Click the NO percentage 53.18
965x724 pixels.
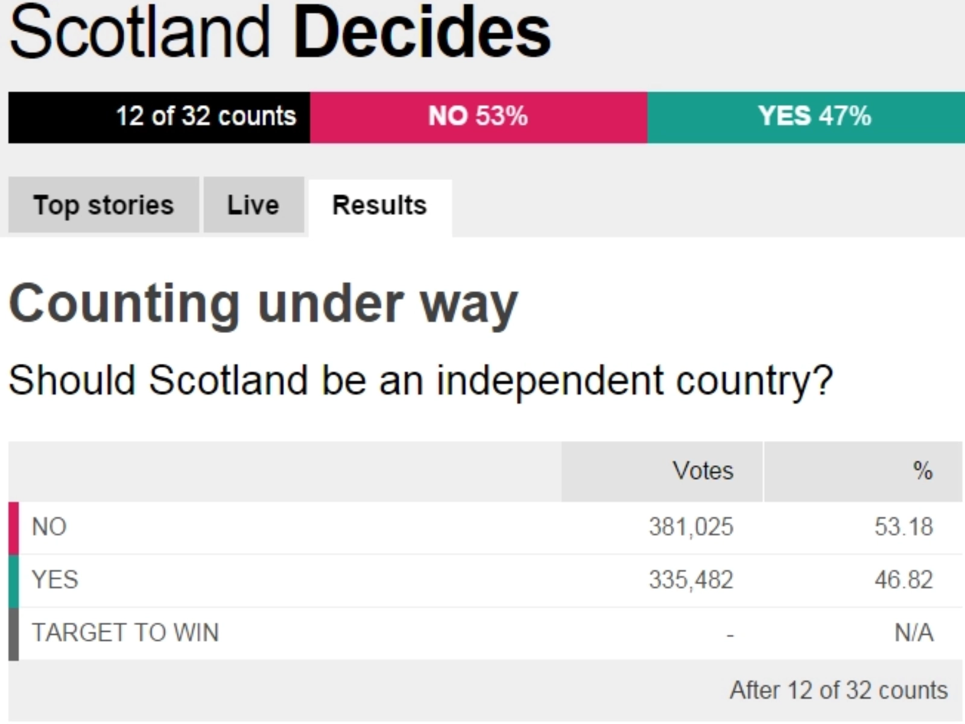click(x=903, y=527)
